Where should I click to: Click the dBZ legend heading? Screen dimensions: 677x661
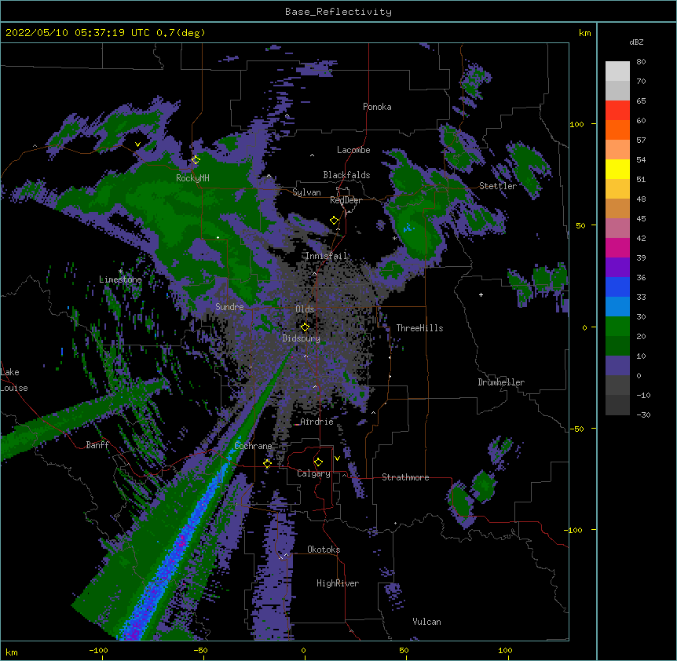click(636, 42)
